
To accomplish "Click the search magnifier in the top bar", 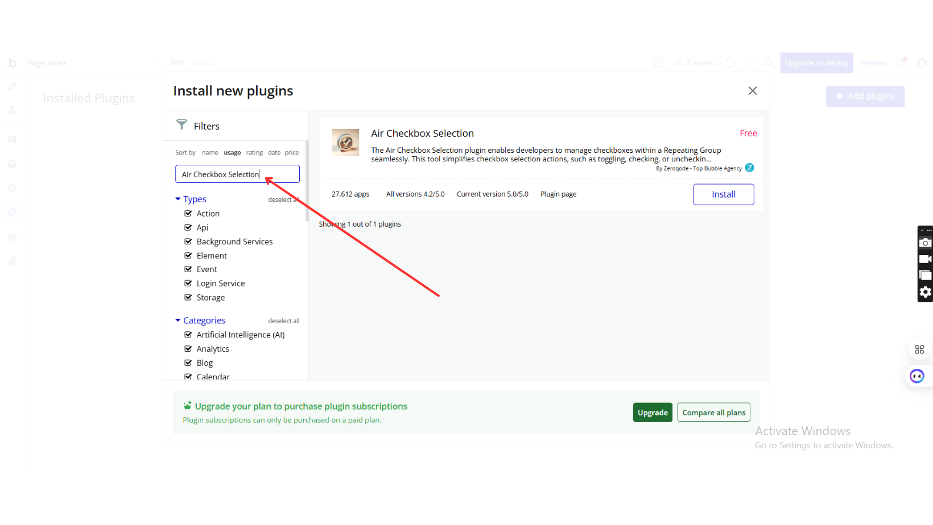I will point(769,63).
